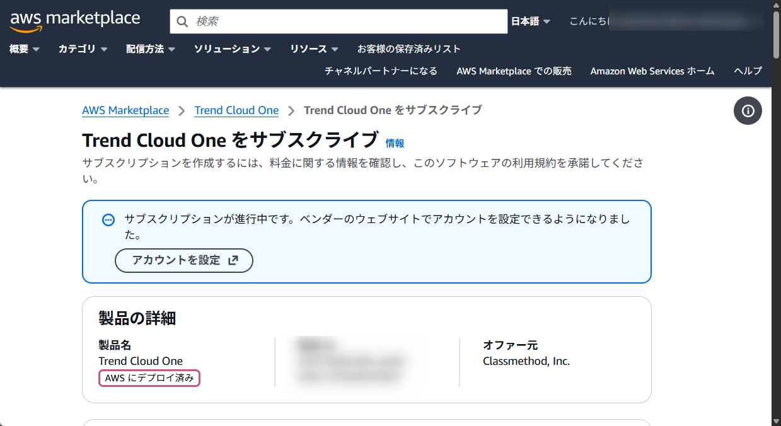
Task: Expand the リソース menu
Action: (314, 49)
